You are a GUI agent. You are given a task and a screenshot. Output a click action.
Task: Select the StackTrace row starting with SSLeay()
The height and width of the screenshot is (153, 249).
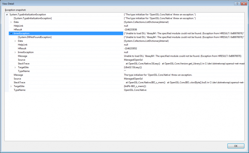point(24,63)
